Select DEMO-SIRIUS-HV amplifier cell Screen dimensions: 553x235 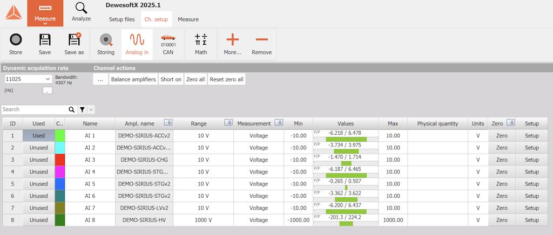144,220
